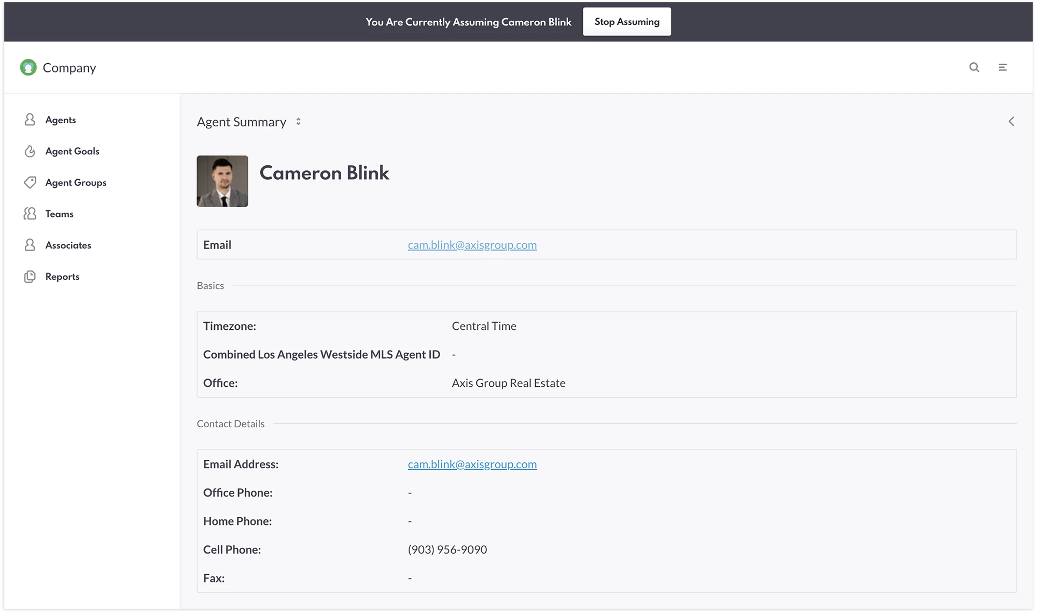Open search with the magnifier icon
The image size is (1037, 611).
[974, 67]
